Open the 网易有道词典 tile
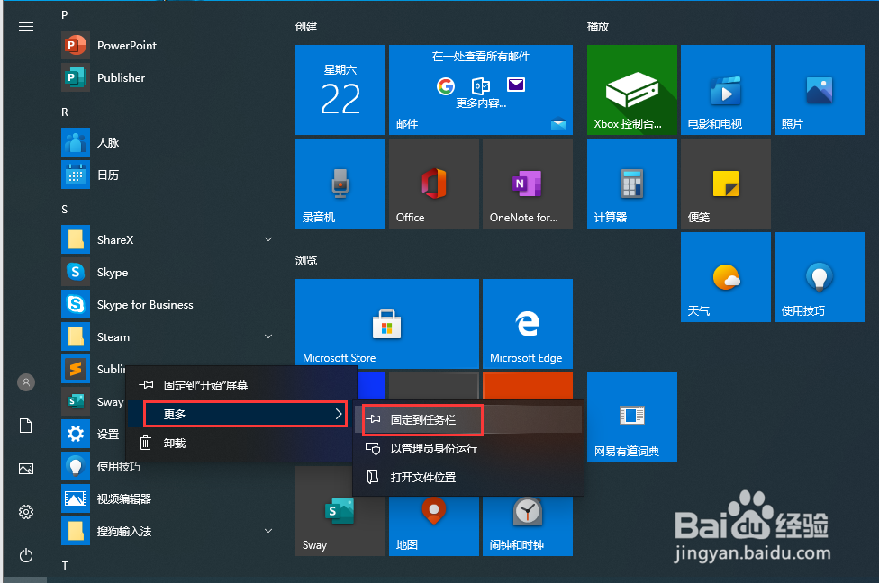Viewport: 879px width, 583px height. [x=632, y=417]
